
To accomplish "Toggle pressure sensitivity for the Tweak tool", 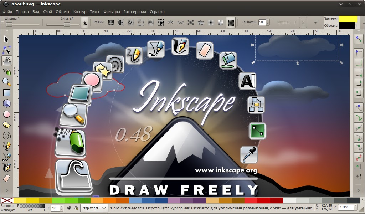I will coord(84,22).
